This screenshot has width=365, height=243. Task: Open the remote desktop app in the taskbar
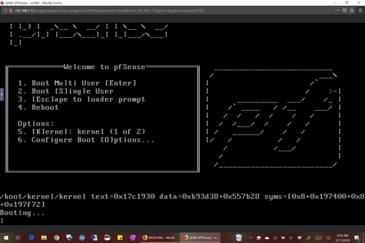click(x=94, y=238)
